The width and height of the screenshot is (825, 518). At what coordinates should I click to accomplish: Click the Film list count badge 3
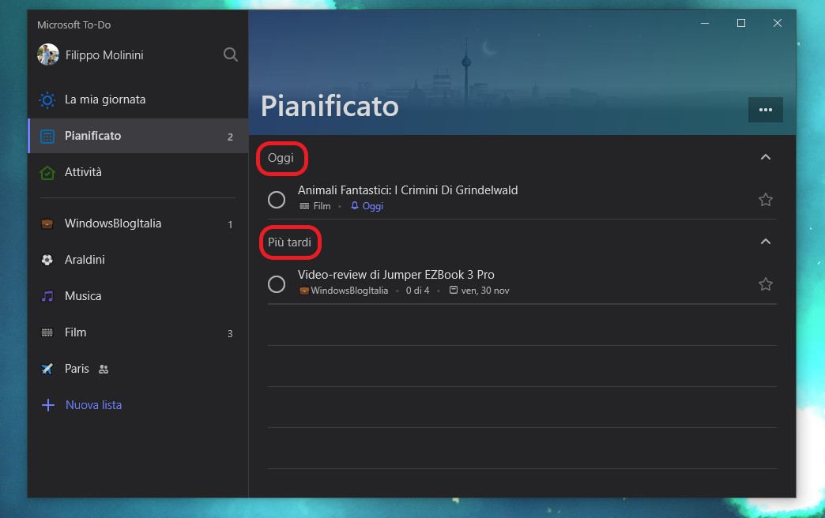[x=230, y=333]
